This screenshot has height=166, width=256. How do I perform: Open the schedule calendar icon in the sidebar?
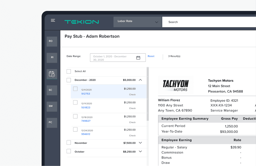click(x=52, y=74)
